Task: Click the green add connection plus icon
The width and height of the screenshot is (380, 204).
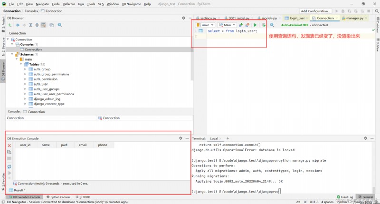Action: click(x=9, y=25)
